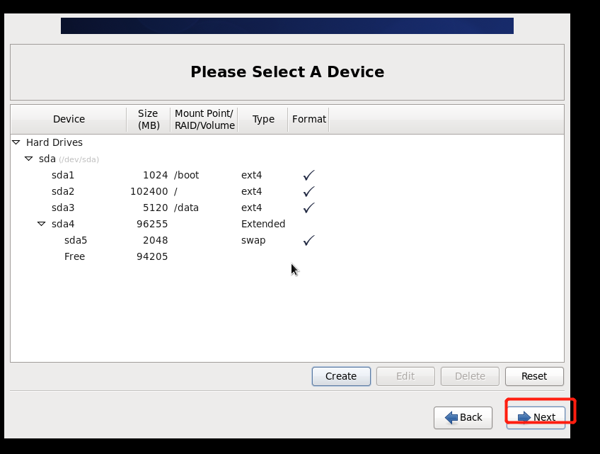Click the Mount Point/RAID/Volume column header
The height and width of the screenshot is (454, 600).
point(204,119)
